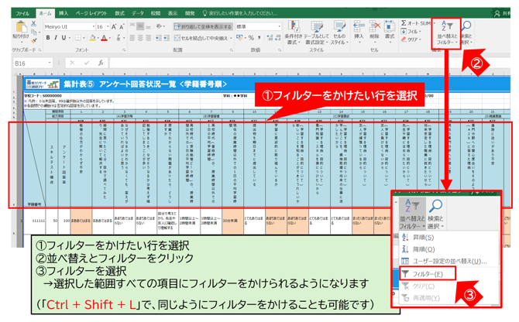This screenshot has width=519, height=322.
Task: Click the align text right icon
Action: pos(148,38)
